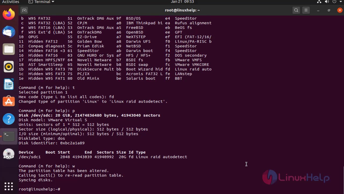Expand the system menu arrow

(x=340, y=2)
